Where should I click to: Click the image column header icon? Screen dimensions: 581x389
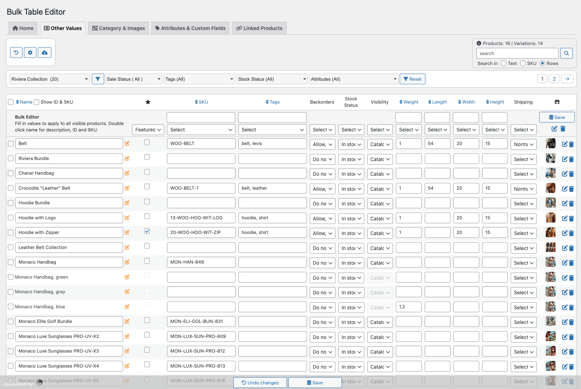point(557,102)
